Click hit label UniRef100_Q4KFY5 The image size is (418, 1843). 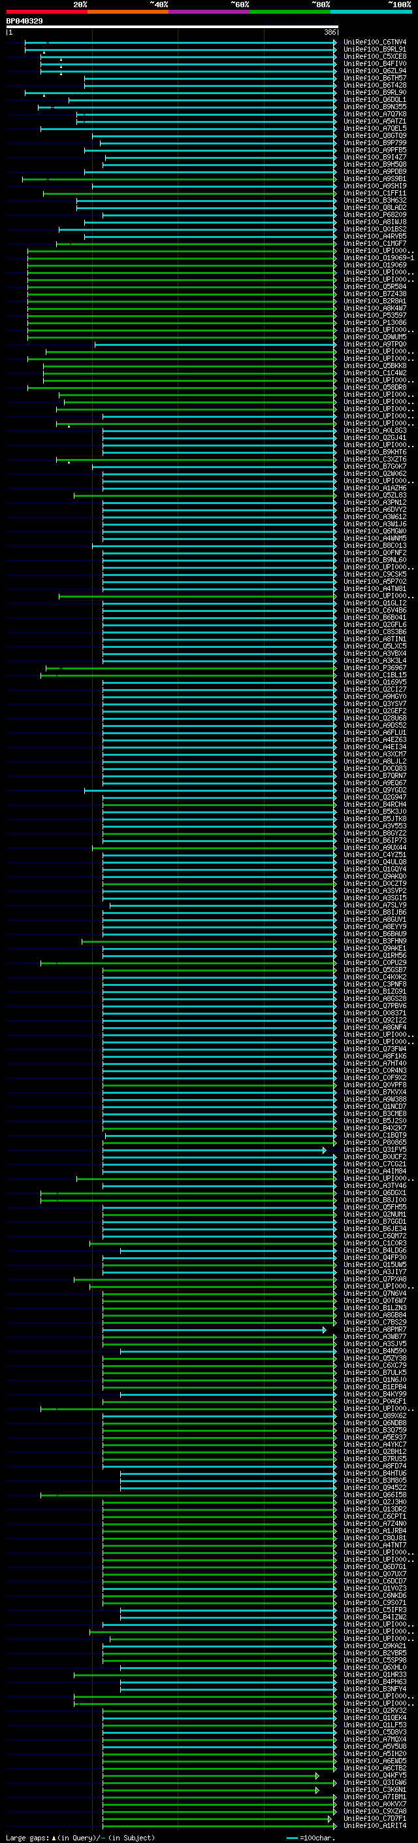pyautogui.click(x=375, y=1775)
